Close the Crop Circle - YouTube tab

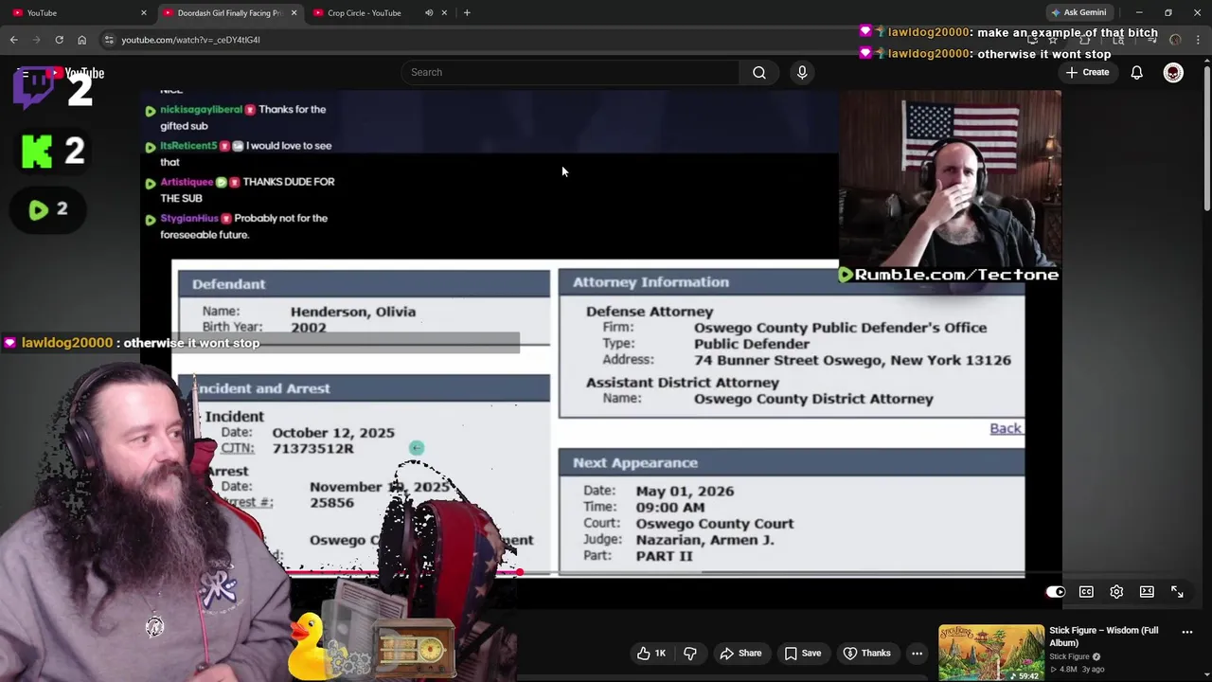(444, 12)
